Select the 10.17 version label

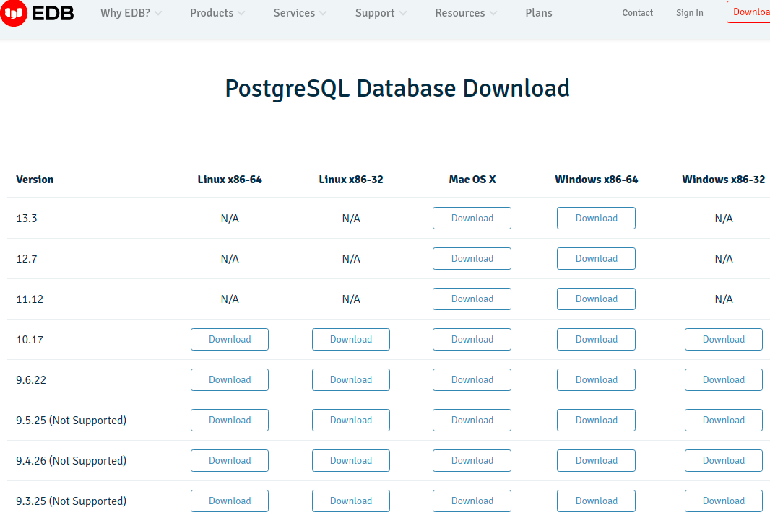(30, 340)
